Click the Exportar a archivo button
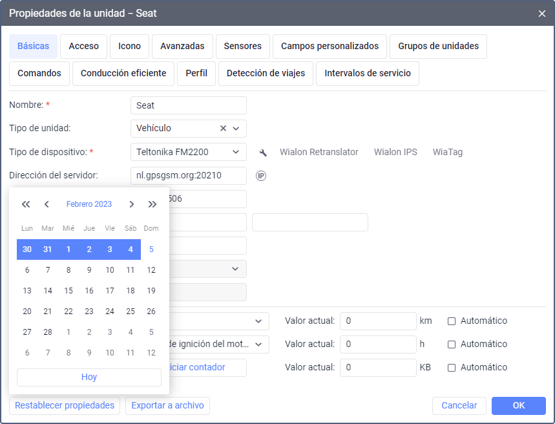The height and width of the screenshot is (424, 555). point(168,406)
